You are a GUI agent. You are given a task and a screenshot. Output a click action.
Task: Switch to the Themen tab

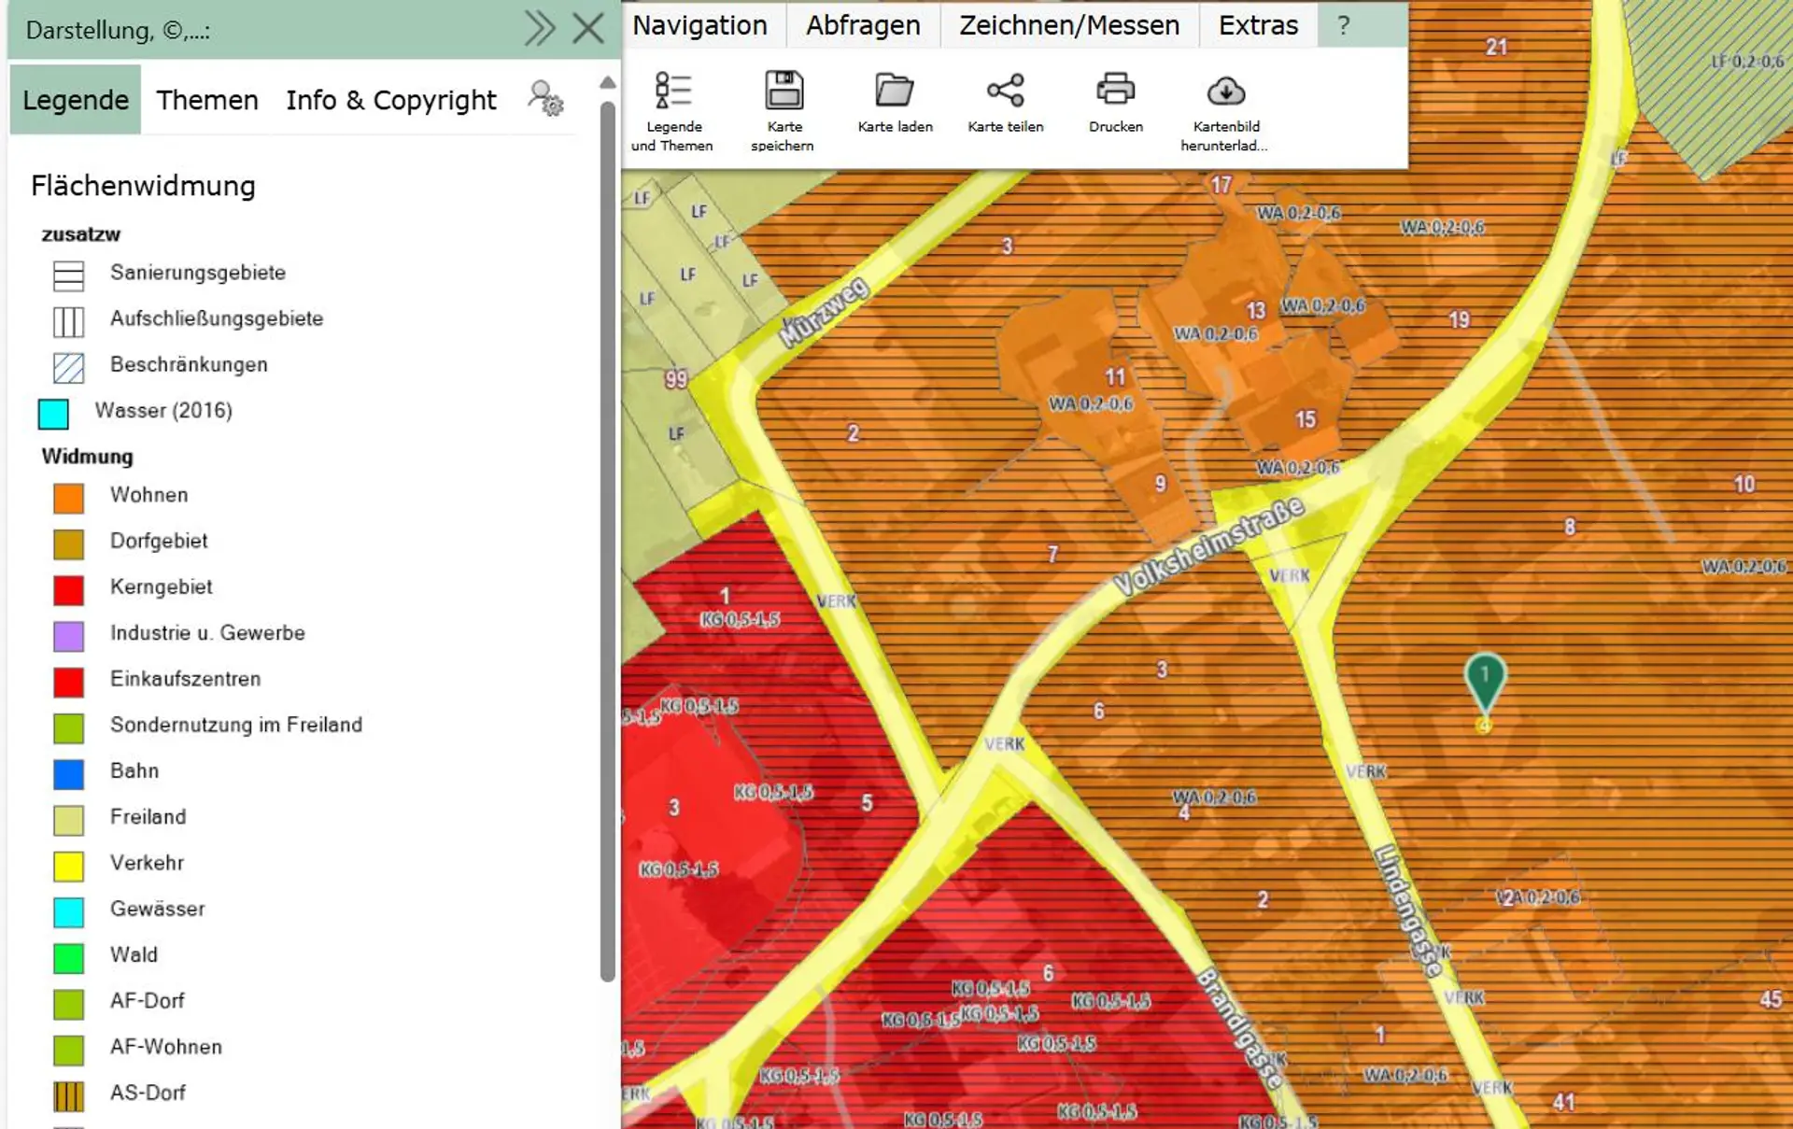(x=207, y=100)
